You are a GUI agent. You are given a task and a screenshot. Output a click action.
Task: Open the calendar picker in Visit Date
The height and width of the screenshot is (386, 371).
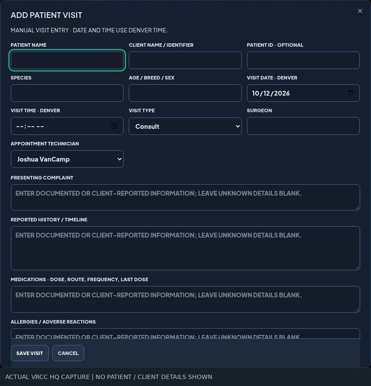coord(351,93)
